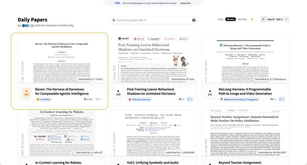
Task: Open the AK profile link
Action: click(32, 25)
